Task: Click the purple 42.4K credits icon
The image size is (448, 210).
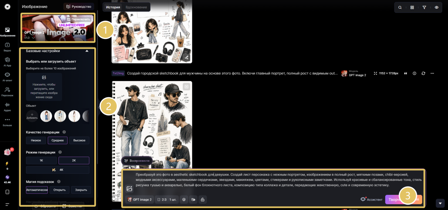Action: click(x=7, y=177)
